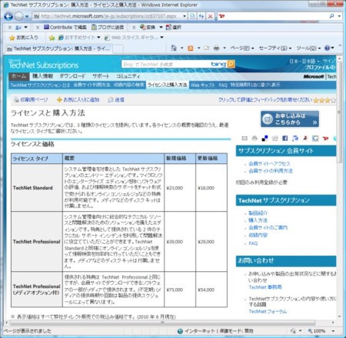Click お気に入りに追加 link with plus icon
The image size is (346, 338).
click(x=78, y=99)
